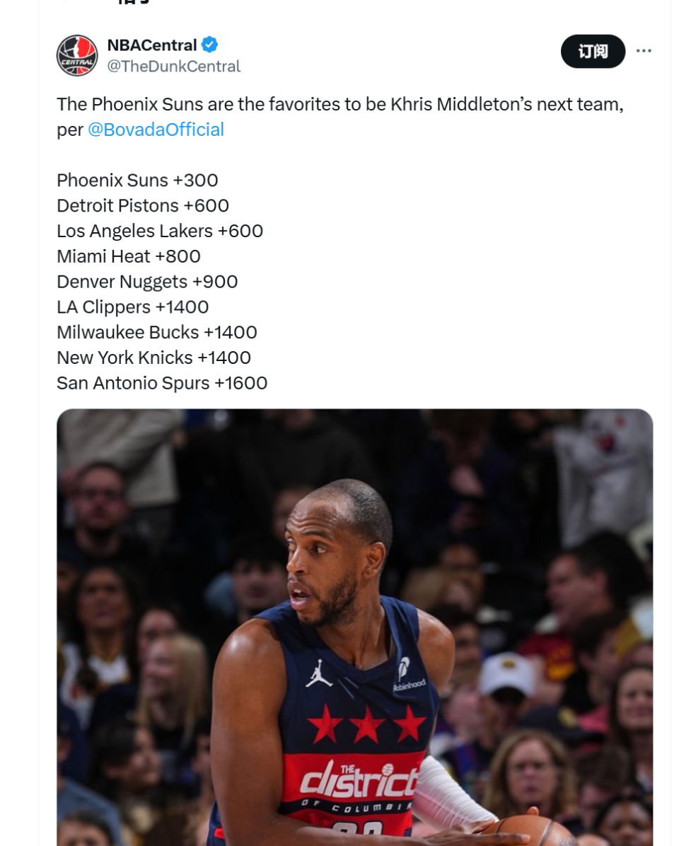Click the Miami Heat +800 line
Viewport: 679px width, 846px height.
click(129, 256)
